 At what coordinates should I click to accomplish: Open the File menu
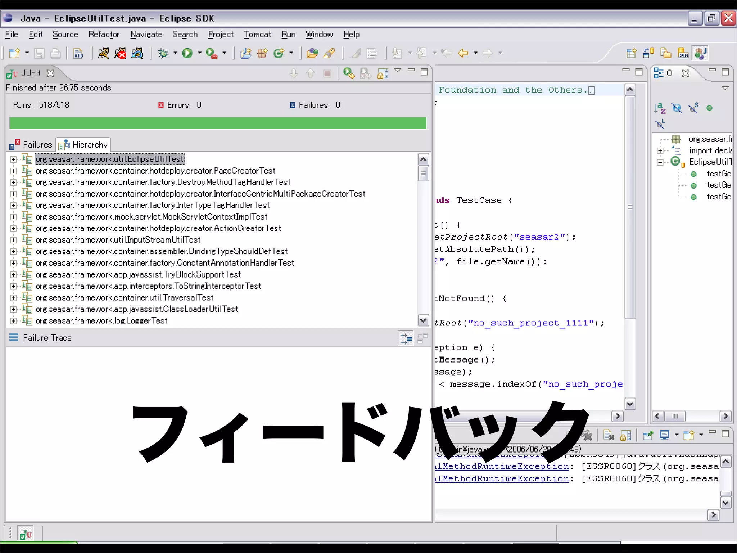click(12, 35)
